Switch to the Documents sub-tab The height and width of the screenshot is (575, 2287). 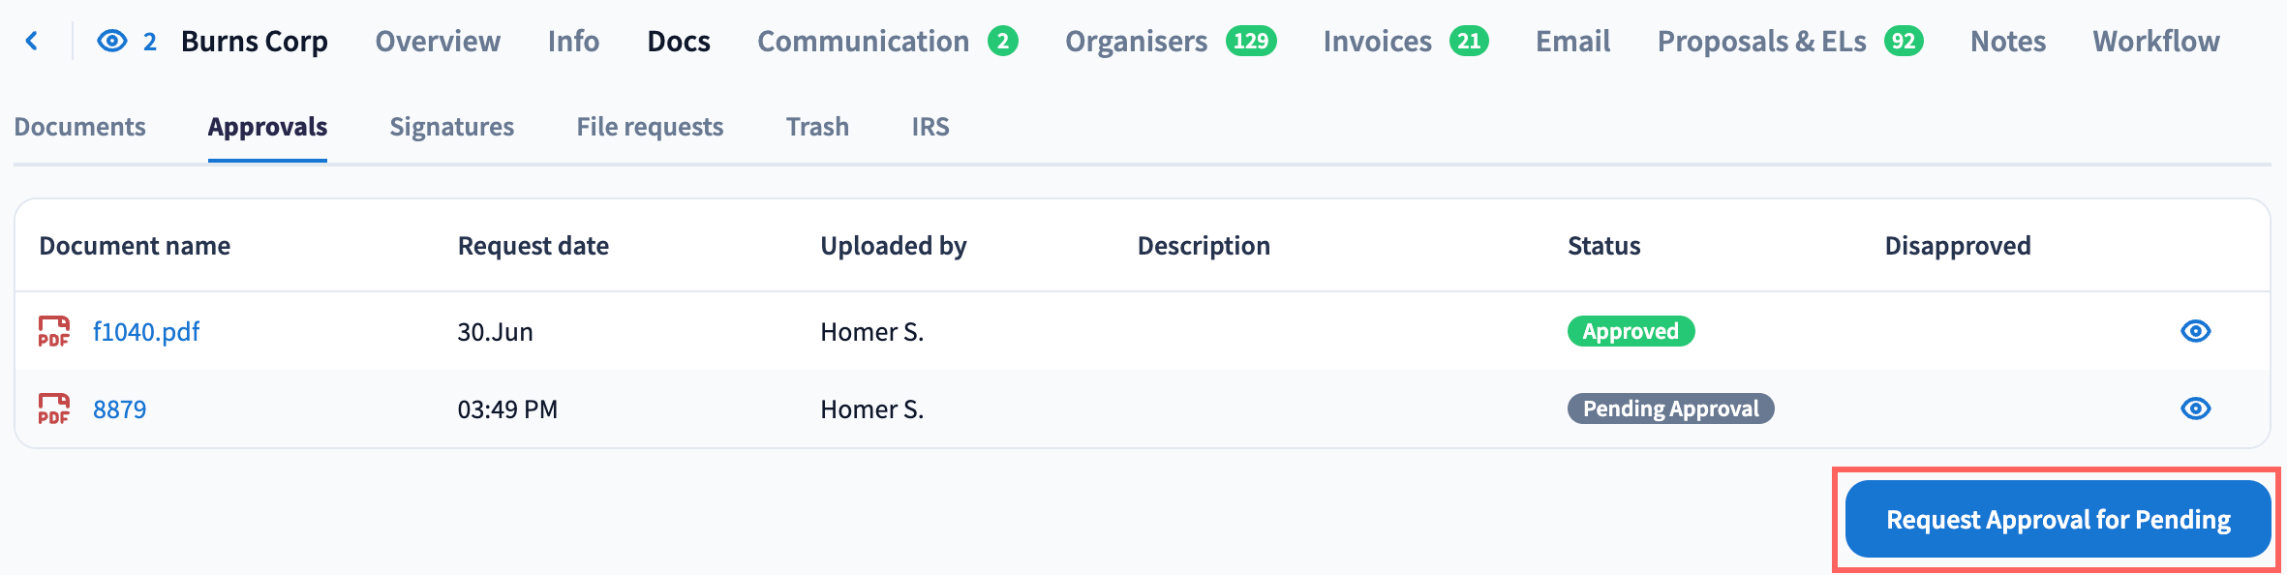tap(80, 127)
